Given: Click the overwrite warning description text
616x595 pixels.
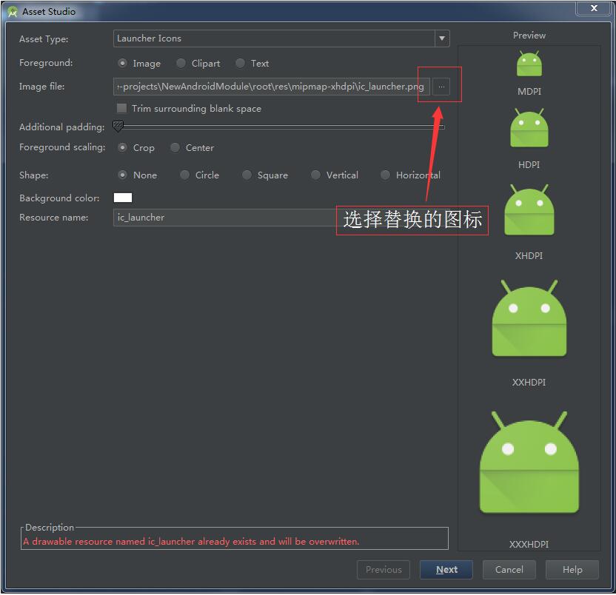Looking at the screenshot, I should point(191,542).
